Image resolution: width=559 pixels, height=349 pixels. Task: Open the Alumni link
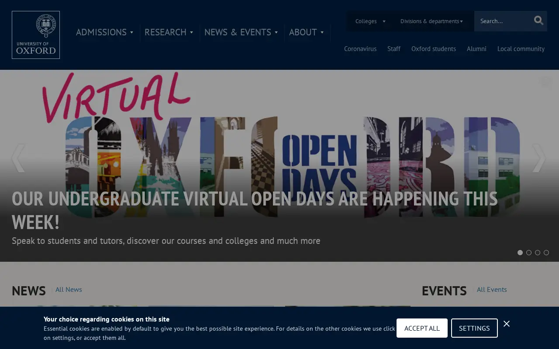pos(476,49)
